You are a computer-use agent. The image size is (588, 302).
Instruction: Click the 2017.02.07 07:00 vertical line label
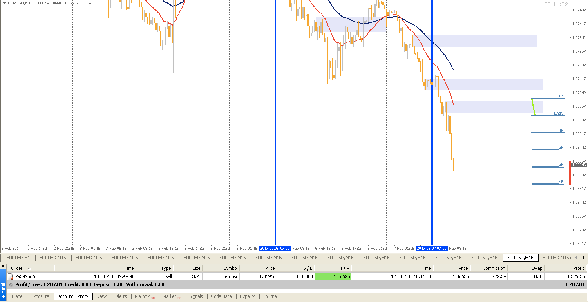coord(432,248)
